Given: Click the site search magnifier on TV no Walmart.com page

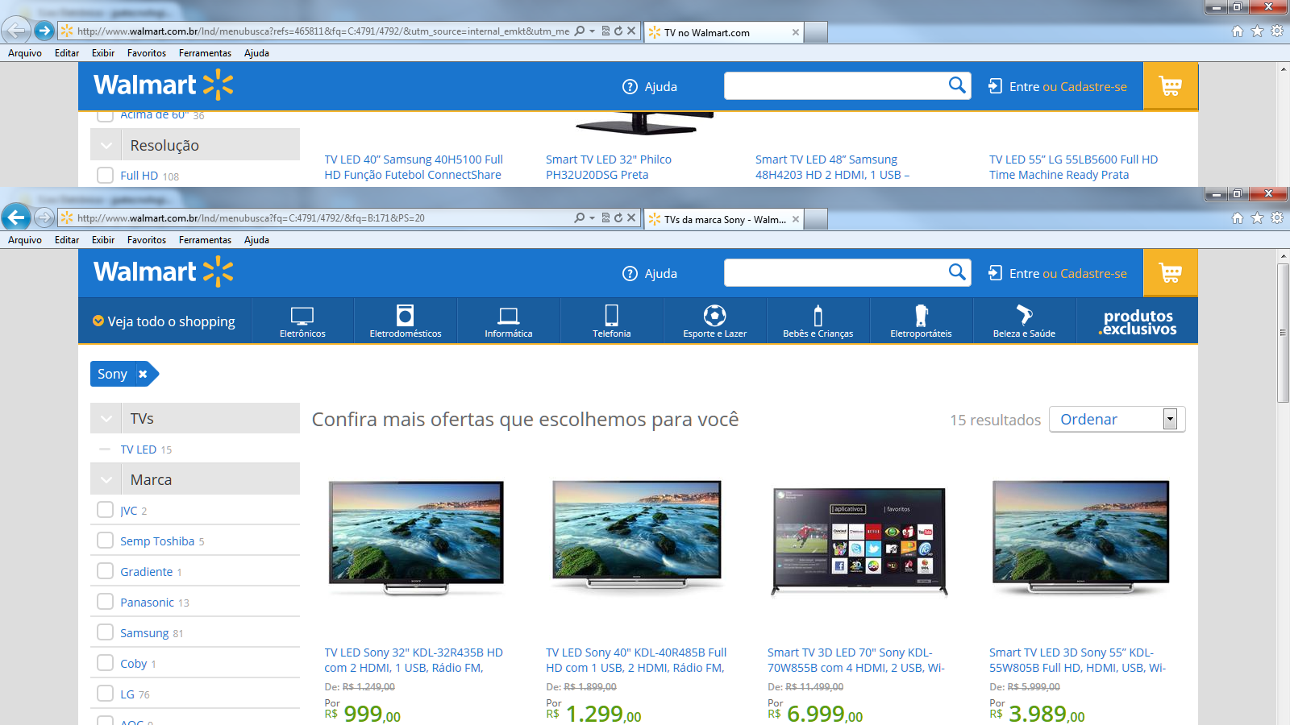Looking at the screenshot, I should point(957,85).
